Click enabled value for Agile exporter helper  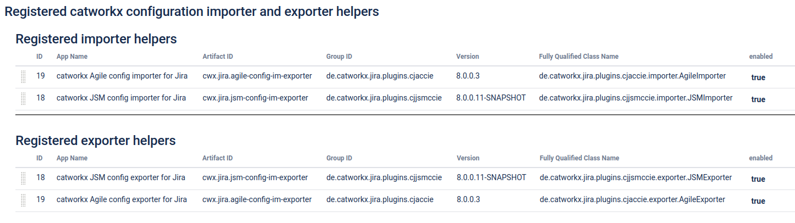(x=758, y=201)
